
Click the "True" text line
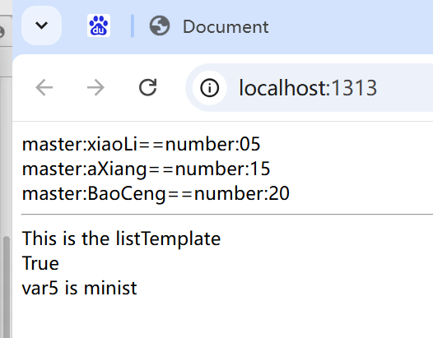tap(40, 263)
